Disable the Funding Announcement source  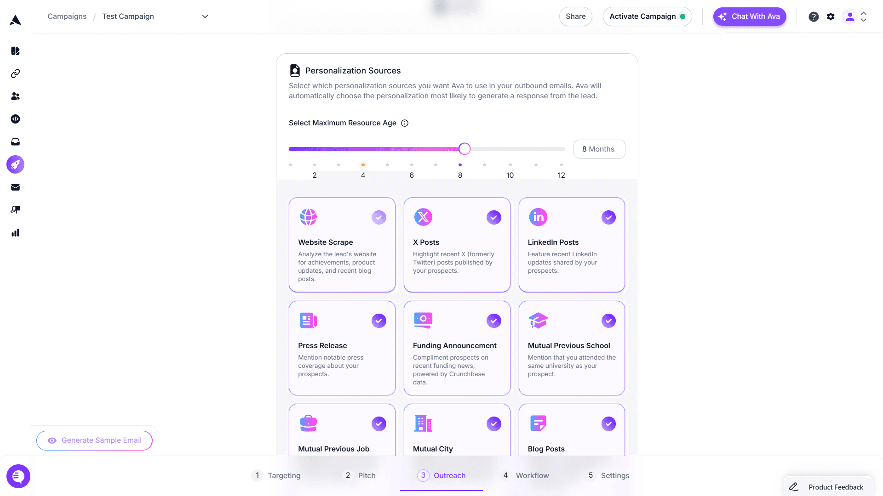coord(493,321)
